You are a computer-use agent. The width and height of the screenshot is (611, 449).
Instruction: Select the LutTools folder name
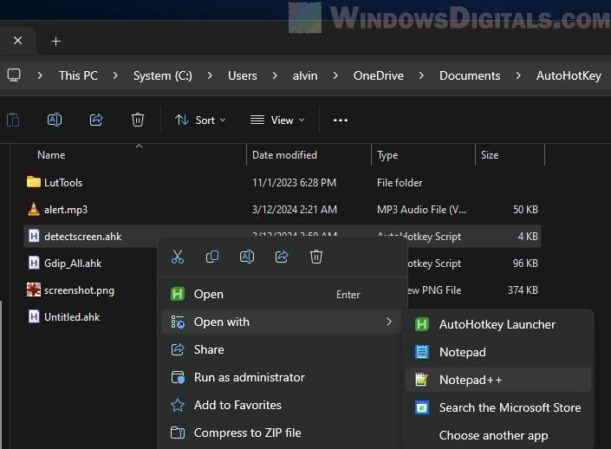[63, 182]
